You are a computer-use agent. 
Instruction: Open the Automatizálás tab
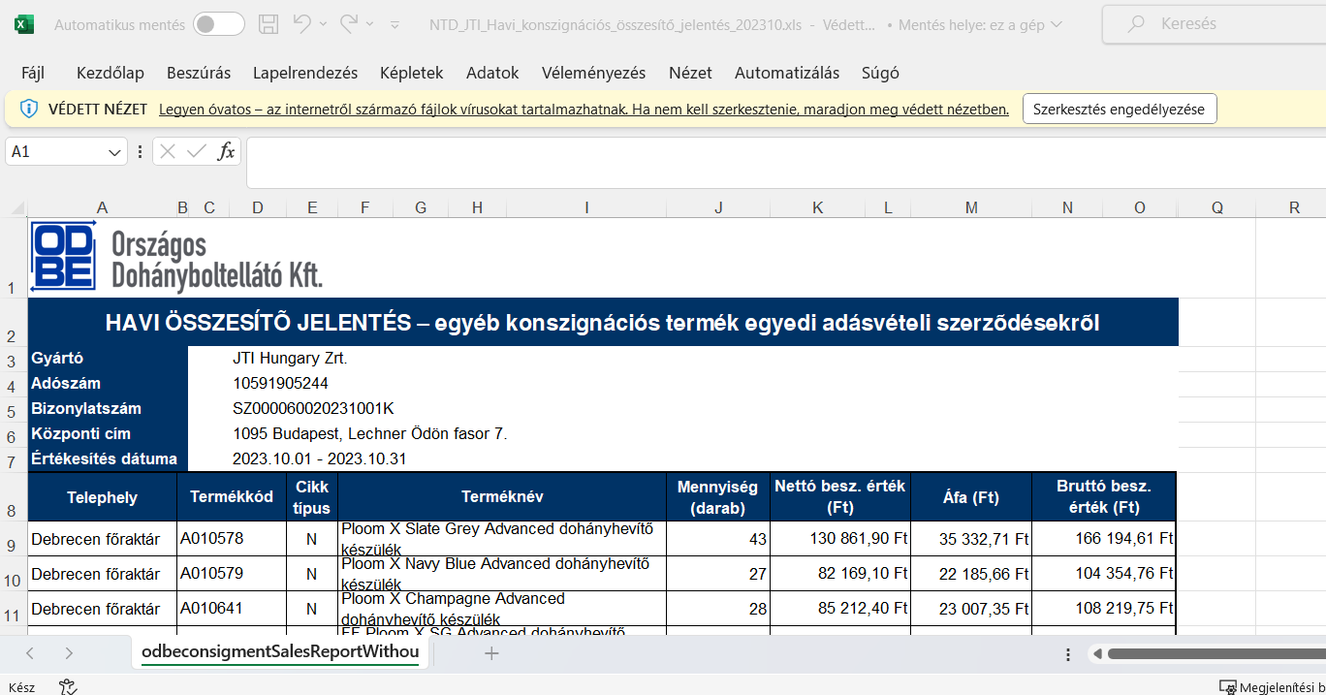[x=787, y=73]
